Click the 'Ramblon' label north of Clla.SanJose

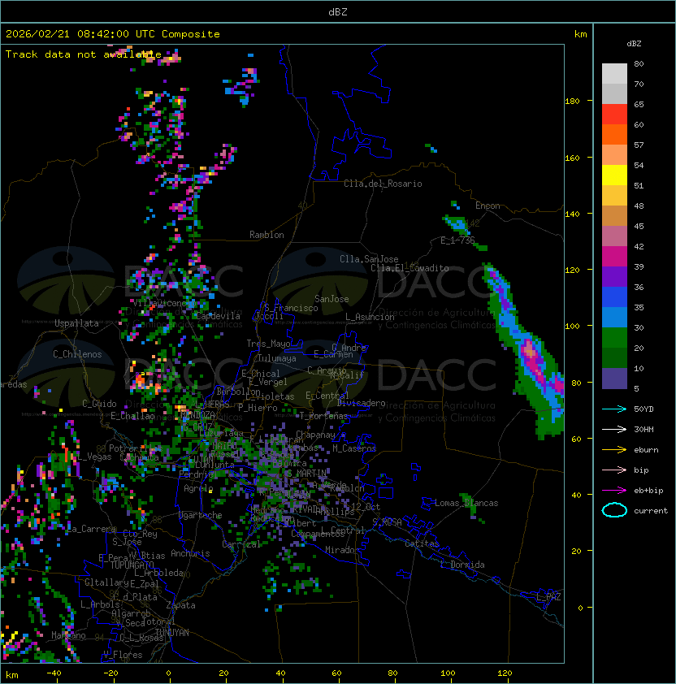click(266, 235)
